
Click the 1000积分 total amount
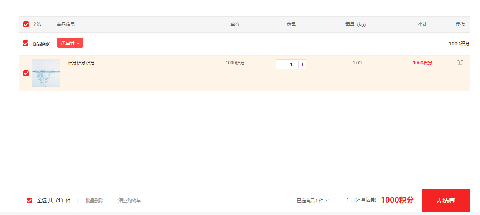397,201
